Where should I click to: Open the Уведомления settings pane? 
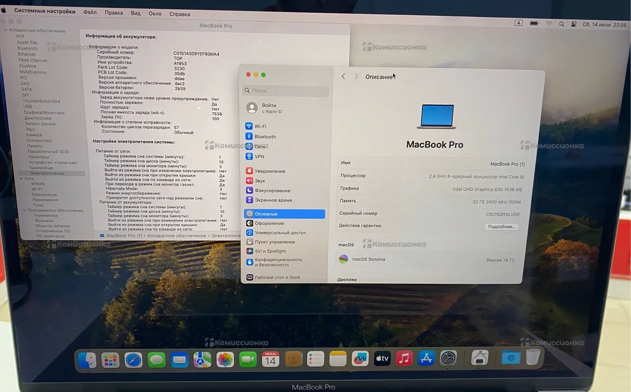[269, 171]
